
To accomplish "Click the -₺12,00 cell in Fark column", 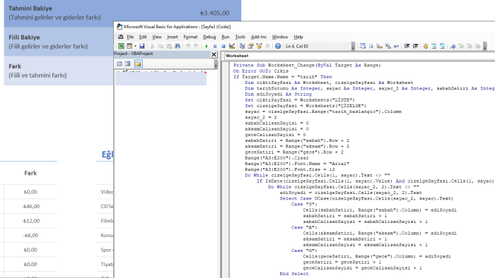I will (30, 221).
